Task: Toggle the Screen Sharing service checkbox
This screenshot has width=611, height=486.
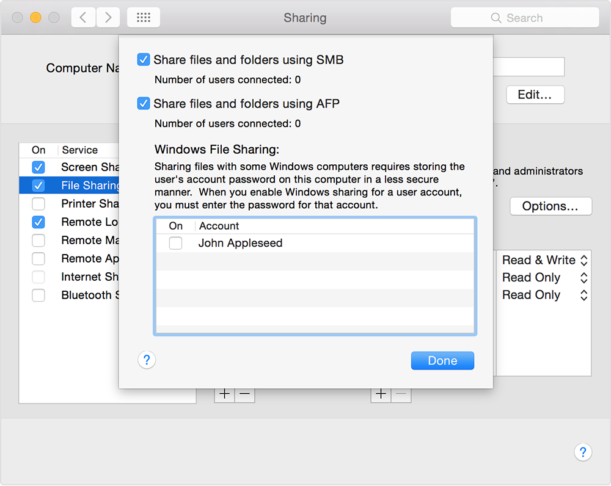Action: click(38, 167)
